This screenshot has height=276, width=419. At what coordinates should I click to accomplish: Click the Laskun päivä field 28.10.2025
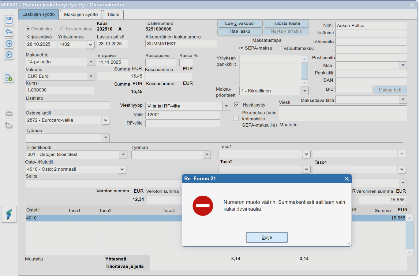click(x=112, y=44)
